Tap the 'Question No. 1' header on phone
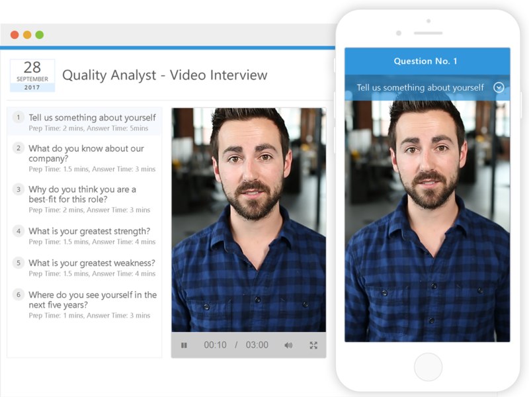The height and width of the screenshot is (397, 529). [x=427, y=61]
